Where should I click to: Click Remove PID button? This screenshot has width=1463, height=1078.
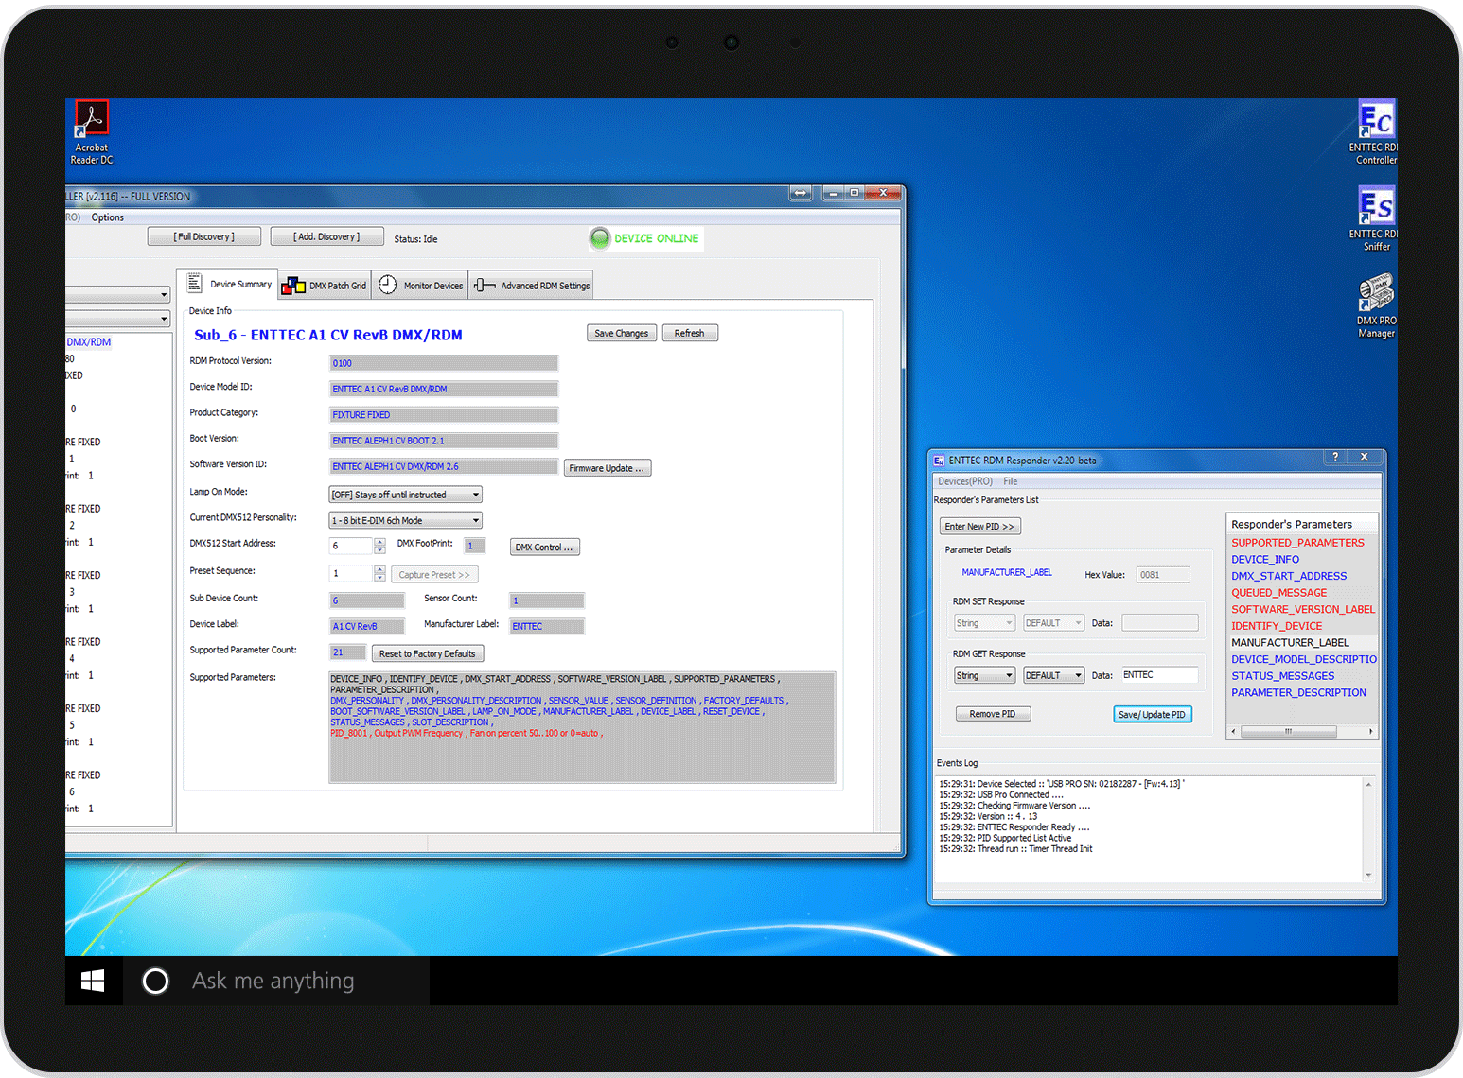tap(993, 714)
